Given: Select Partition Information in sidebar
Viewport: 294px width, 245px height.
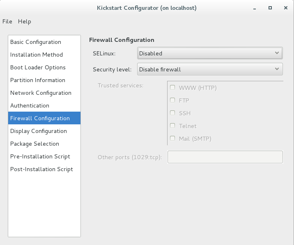Looking at the screenshot, I should click(x=44, y=80).
